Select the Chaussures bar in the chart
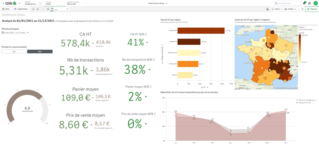This screenshot has width=319, height=149. (188, 64)
